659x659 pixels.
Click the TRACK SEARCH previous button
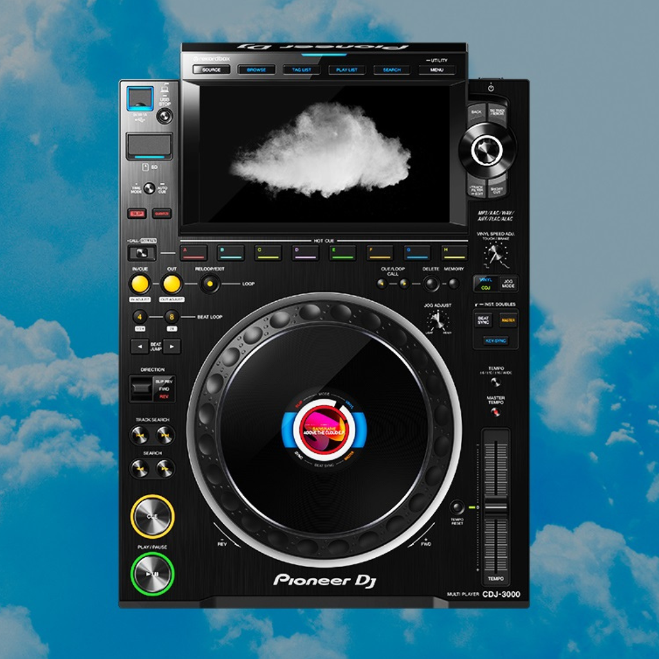(x=140, y=435)
